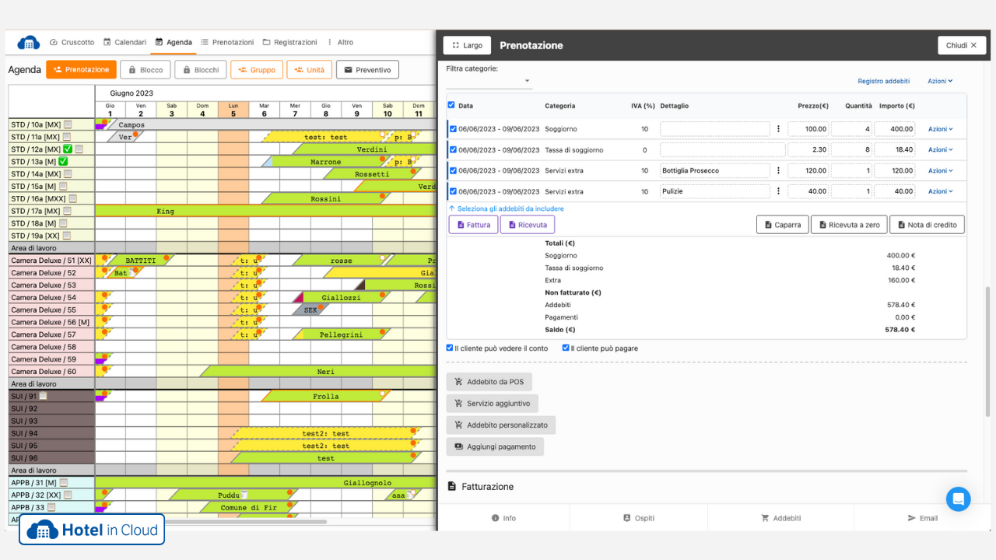Click the Dettaglio field containing Pulizie
996x560 pixels.
(715, 191)
